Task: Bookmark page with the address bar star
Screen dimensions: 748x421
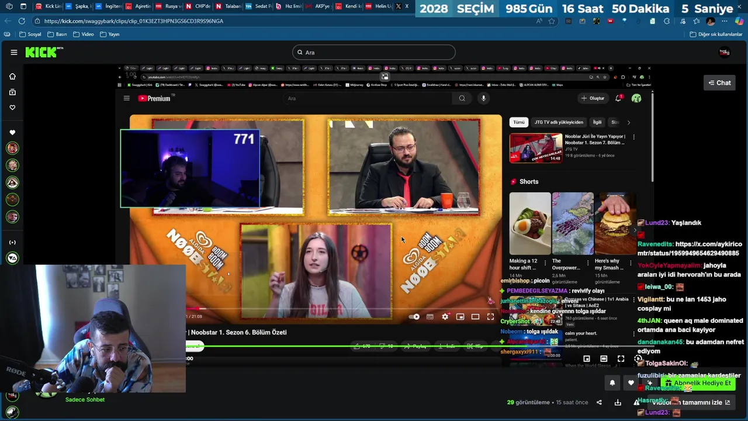Action: pyautogui.click(x=552, y=21)
